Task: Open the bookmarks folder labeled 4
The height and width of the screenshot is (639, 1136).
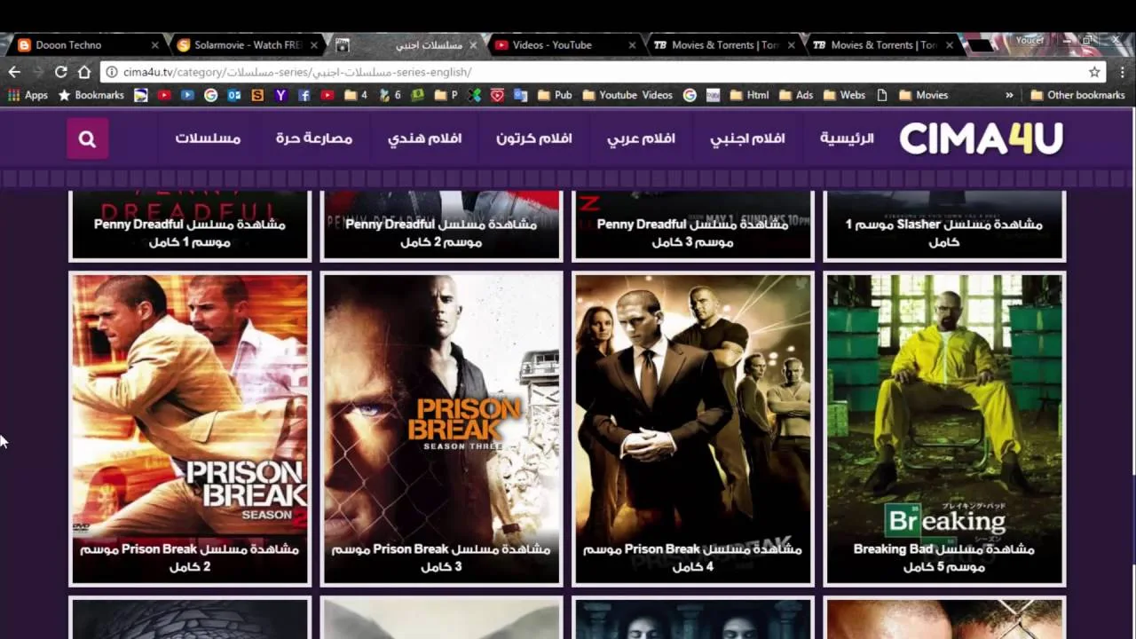Action: pos(356,95)
